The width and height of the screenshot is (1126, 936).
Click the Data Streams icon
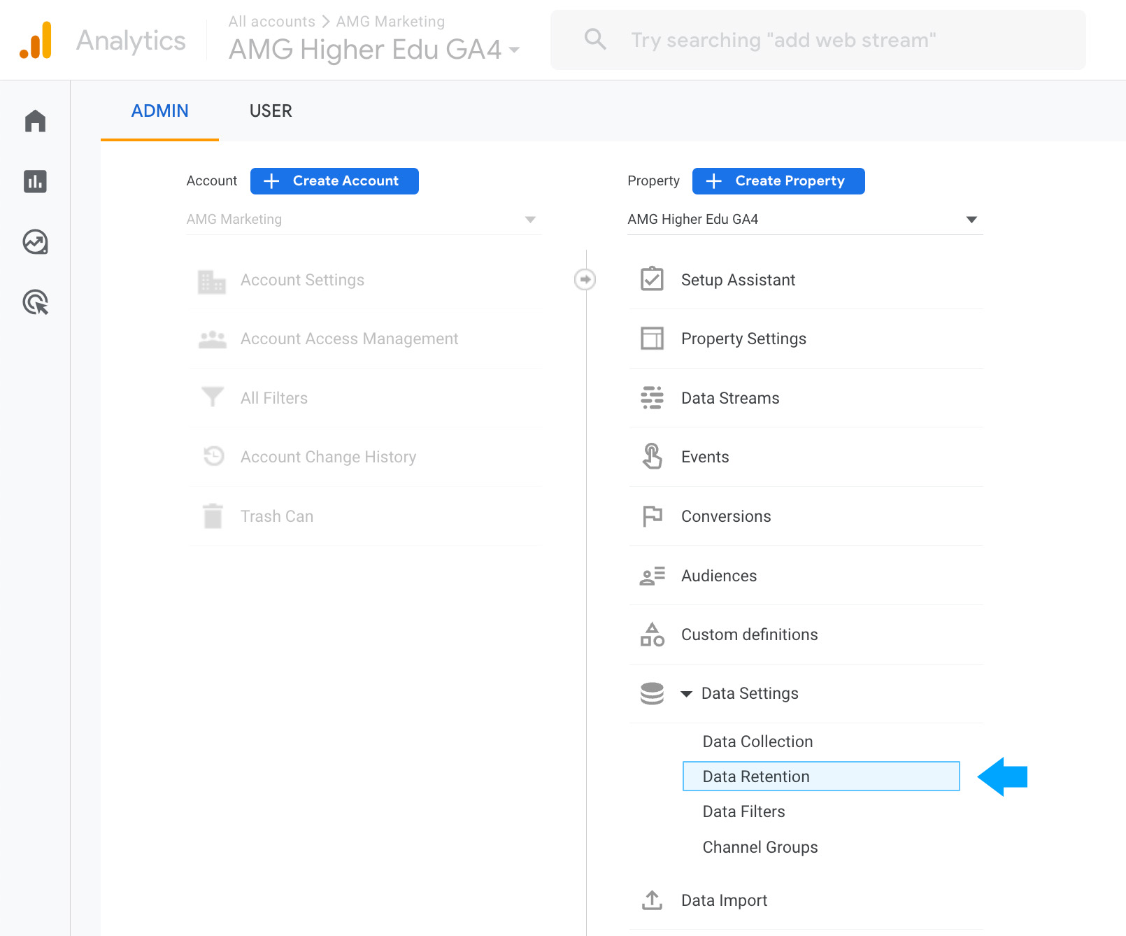click(x=652, y=397)
